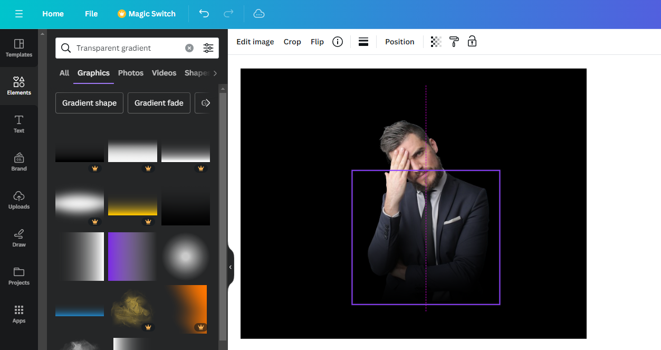The image size is (661, 350).
Task: Click the Gradient fade suggestion chip
Action: 159,103
